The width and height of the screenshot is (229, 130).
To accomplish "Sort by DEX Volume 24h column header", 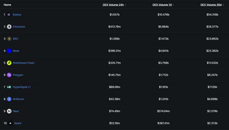I will tap(113, 5).
